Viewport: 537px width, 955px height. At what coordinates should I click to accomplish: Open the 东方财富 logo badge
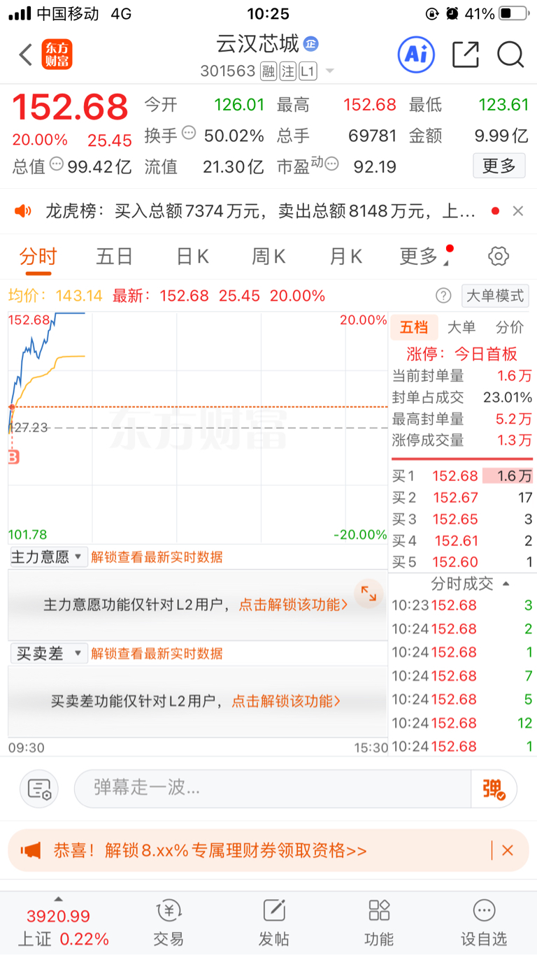(x=57, y=55)
